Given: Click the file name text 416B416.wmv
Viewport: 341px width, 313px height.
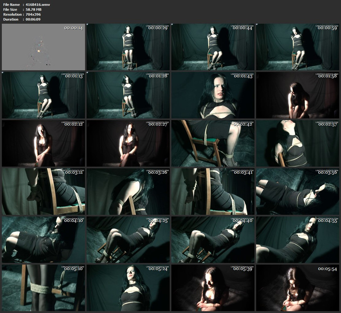Looking at the screenshot, I should click(38, 5).
